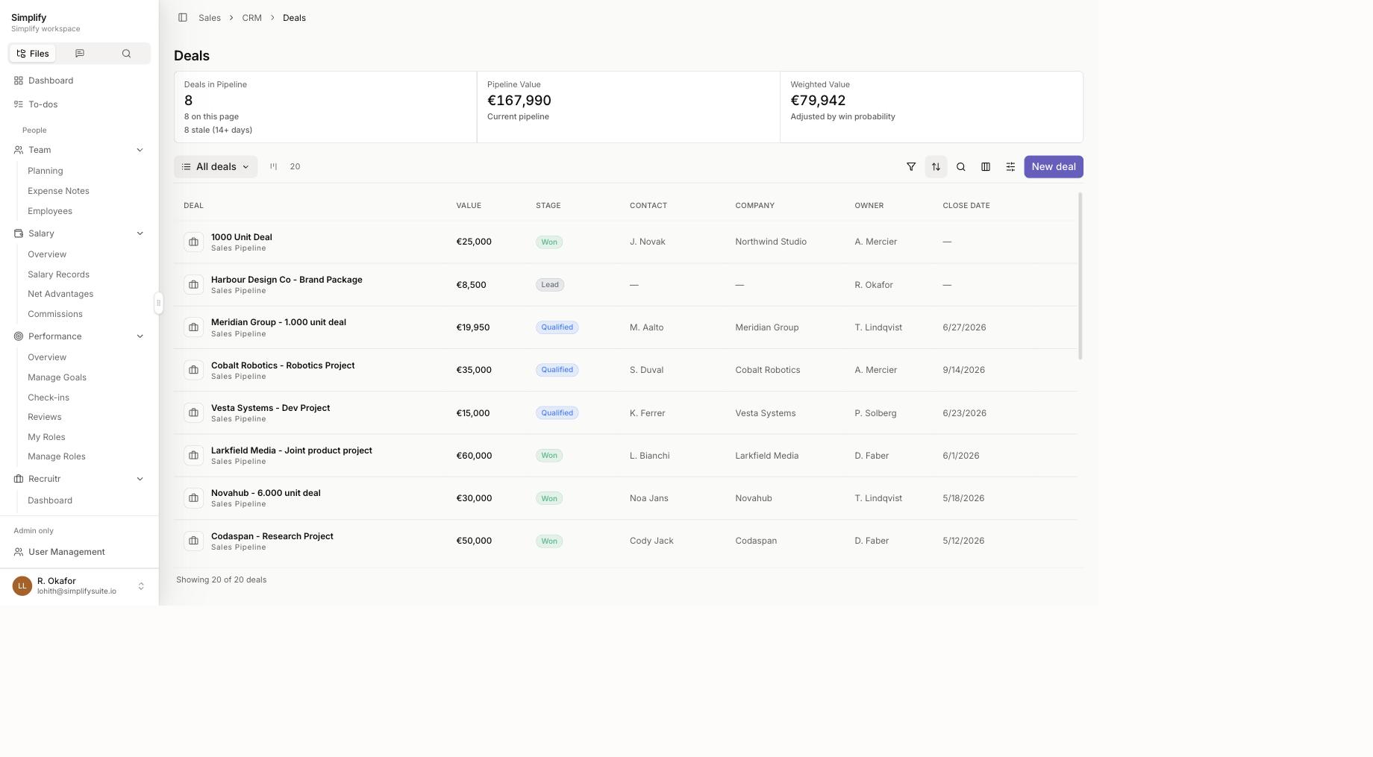Click the 6/27/2026 close date
Viewport: 1373px width, 757px height.
(x=964, y=327)
